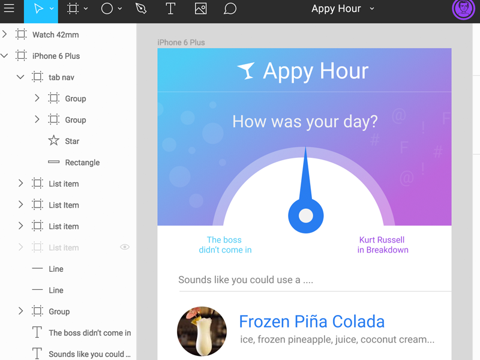The image size is (480, 360).
Task: Click the Star layer icon in sidebar
Action: (53, 141)
